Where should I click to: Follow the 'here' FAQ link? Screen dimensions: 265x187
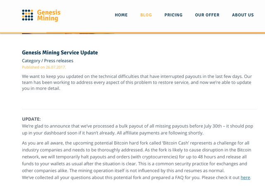[x=245, y=177]
